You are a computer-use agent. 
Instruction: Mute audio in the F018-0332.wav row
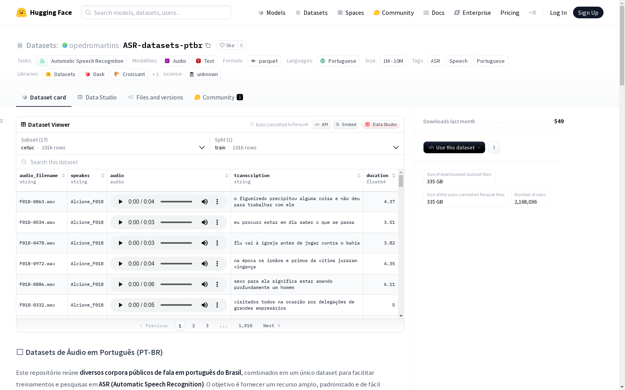[204, 305]
